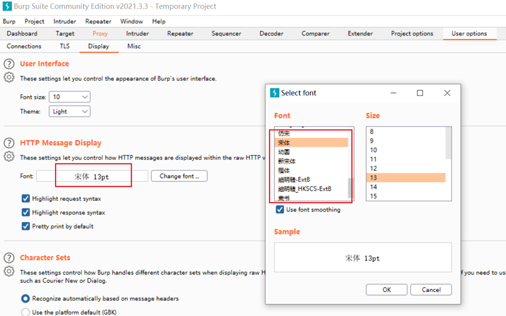The width and height of the screenshot is (506, 316).
Task: Select Use the platform default (GBK)
Action: [26, 312]
